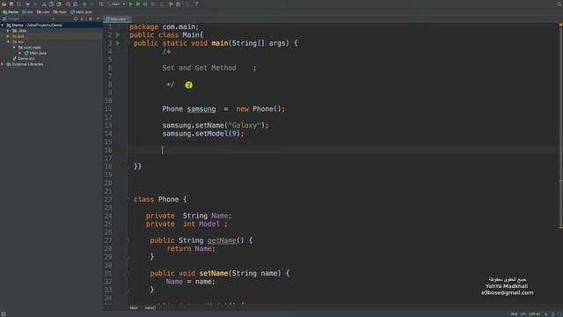The image size is (563, 317).
Task: Click the project panel settings gear icon
Action: click(x=91, y=18)
